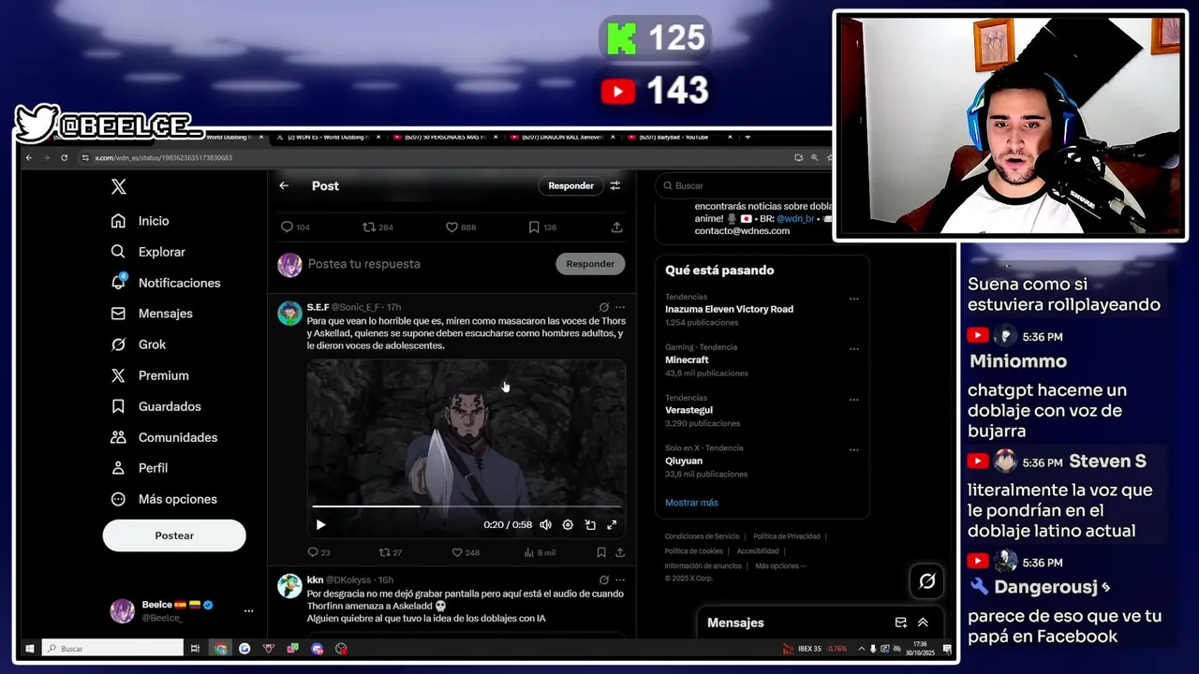The height and width of the screenshot is (674, 1199).
Task: Open Notificaciones in the sidebar
Action: [166, 283]
